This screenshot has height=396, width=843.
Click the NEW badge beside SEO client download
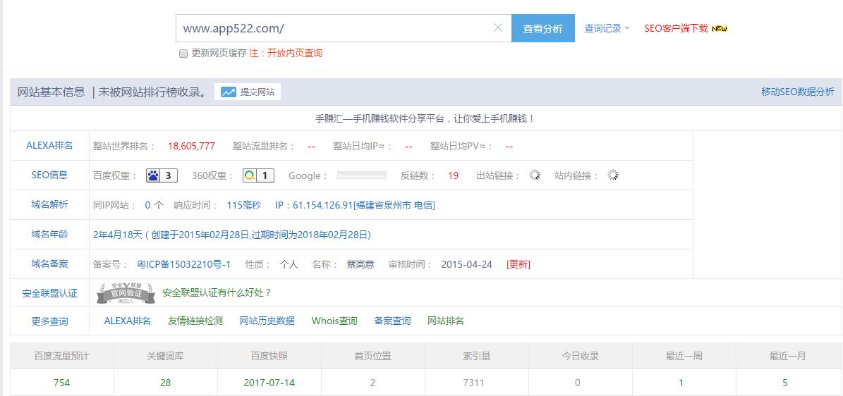click(x=720, y=29)
